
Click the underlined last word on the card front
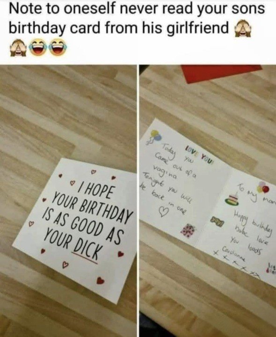pyautogui.click(x=87, y=250)
